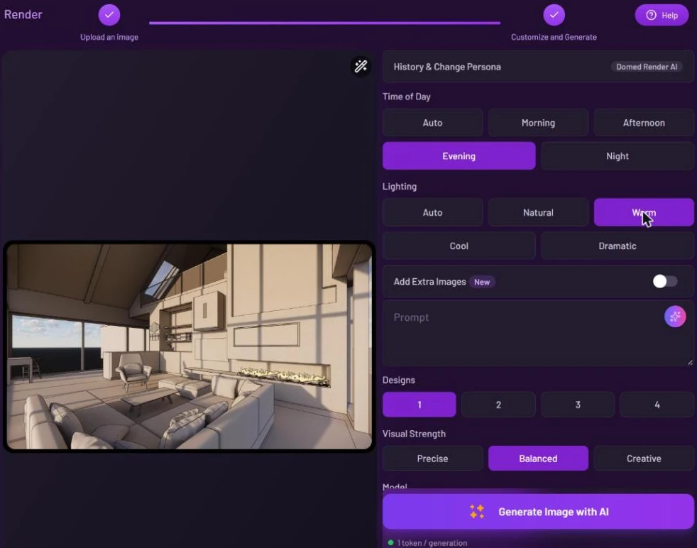Select Afternoon time of day
This screenshot has width=697, height=548.
644,123
